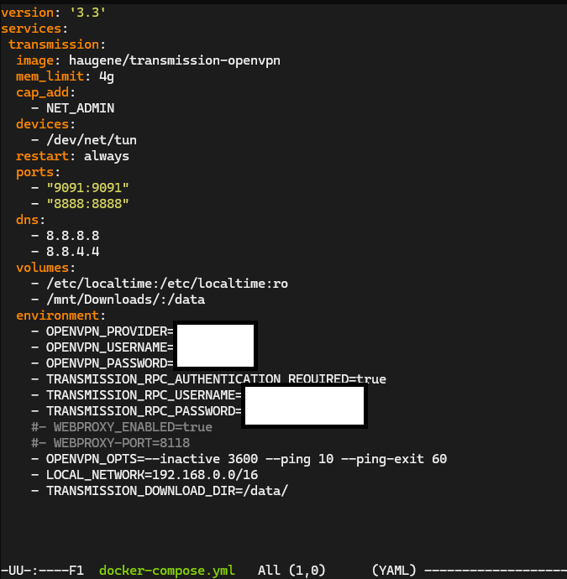The image size is (567, 579).
Task: Select the image haugene/transmission-openvpn value
Action: [175, 60]
